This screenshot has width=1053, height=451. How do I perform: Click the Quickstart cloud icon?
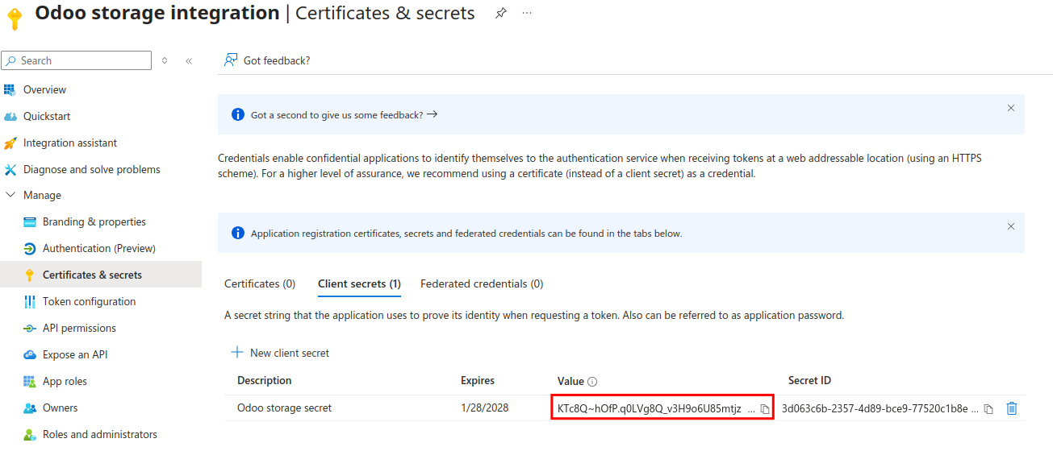tap(10, 116)
